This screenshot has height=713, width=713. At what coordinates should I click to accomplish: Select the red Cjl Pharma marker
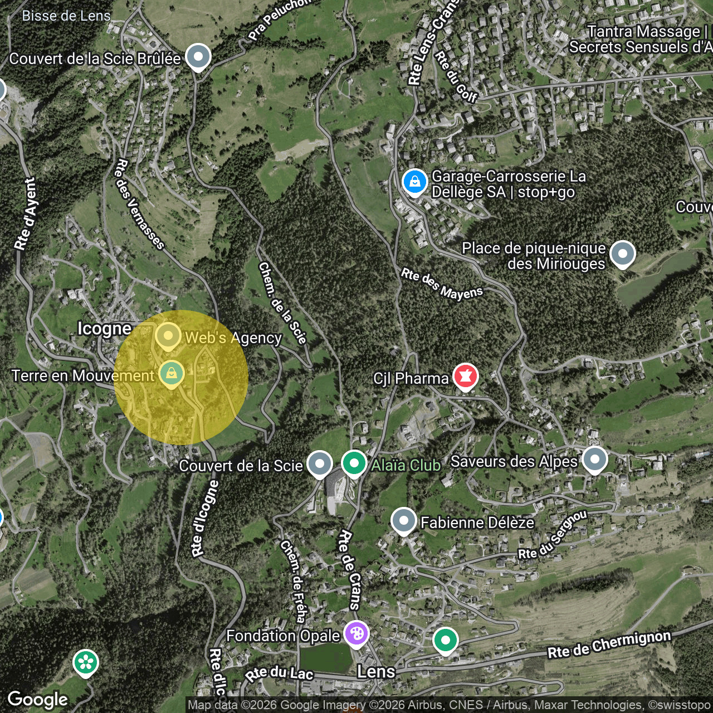click(466, 377)
